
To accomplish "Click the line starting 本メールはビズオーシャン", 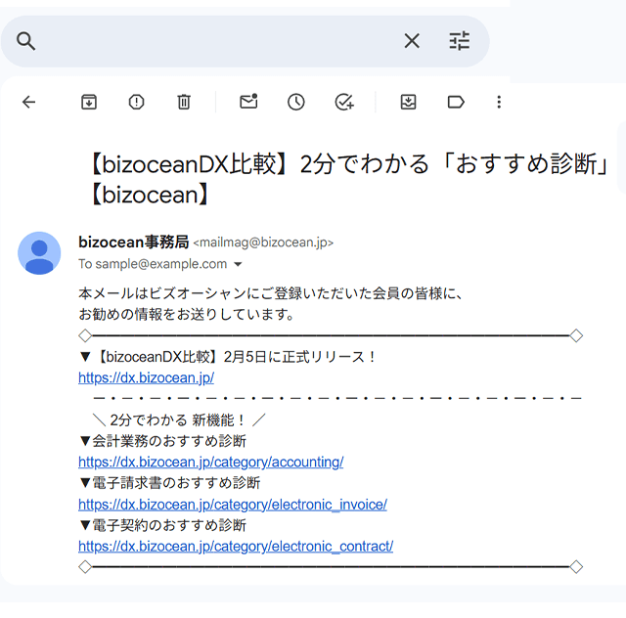I will 270,293.
